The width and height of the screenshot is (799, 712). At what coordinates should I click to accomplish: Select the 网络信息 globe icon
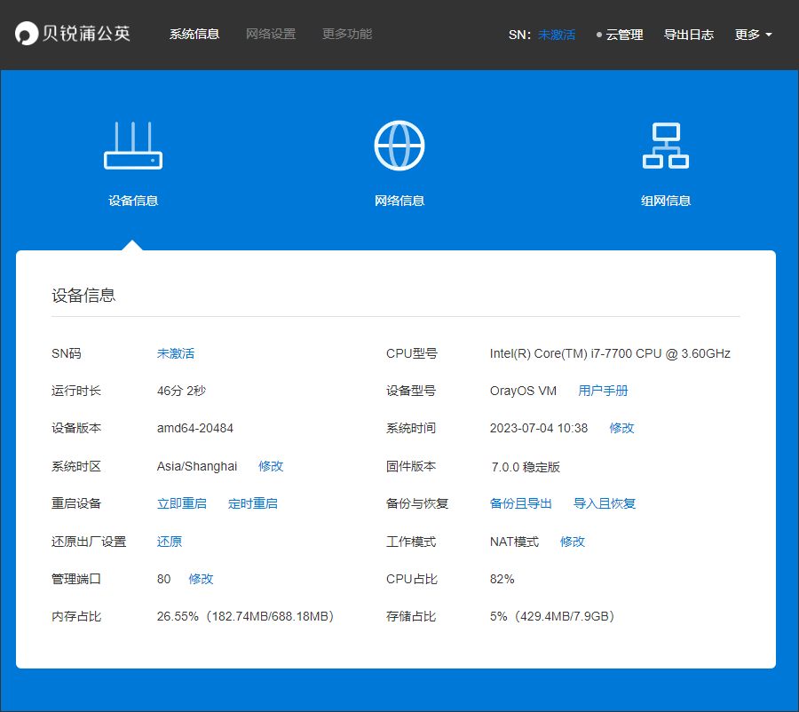(399, 145)
